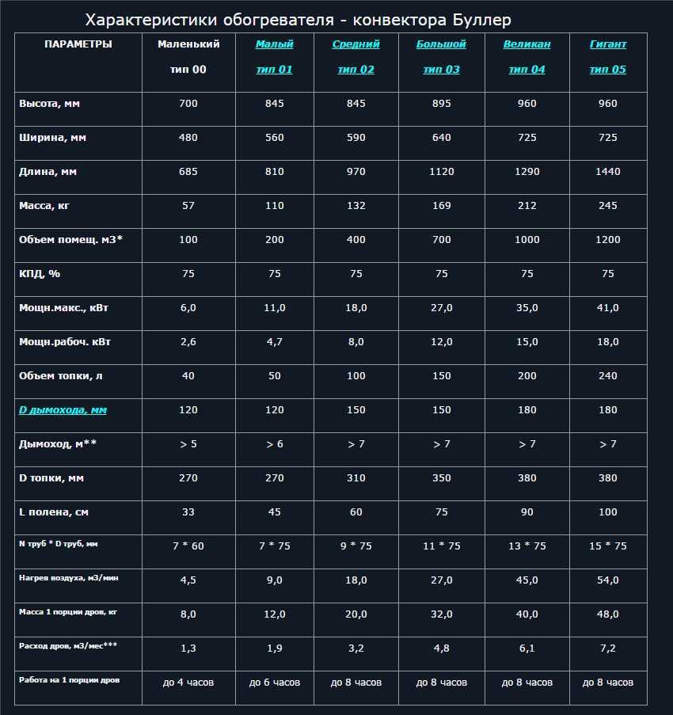Open the 'D дымохода, мм' link
The image size is (673, 715).
(63, 410)
